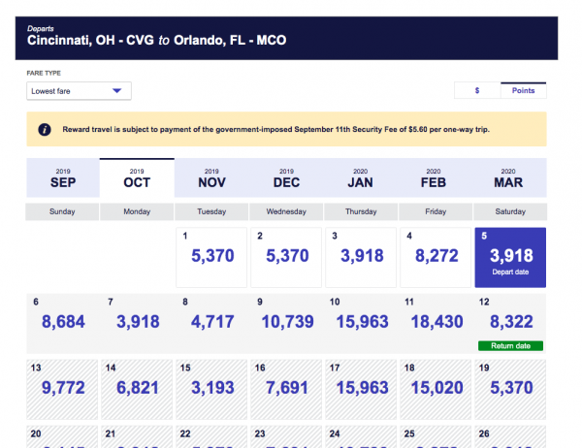Select the SEP 2019 month tab
582x448 pixels.
tap(62, 177)
